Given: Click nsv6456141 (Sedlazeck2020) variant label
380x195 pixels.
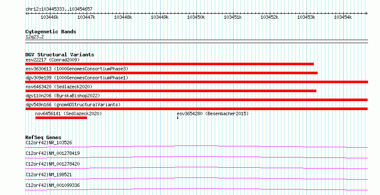Looking at the screenshot, I should coord(68,114).
